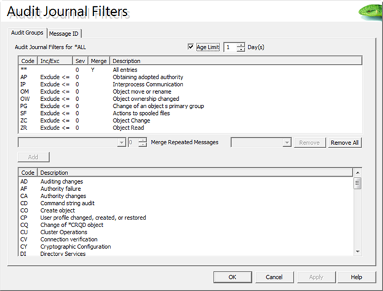Click the Remove All button
This screenshot has height=291, width=383.
tap(345, 143)
